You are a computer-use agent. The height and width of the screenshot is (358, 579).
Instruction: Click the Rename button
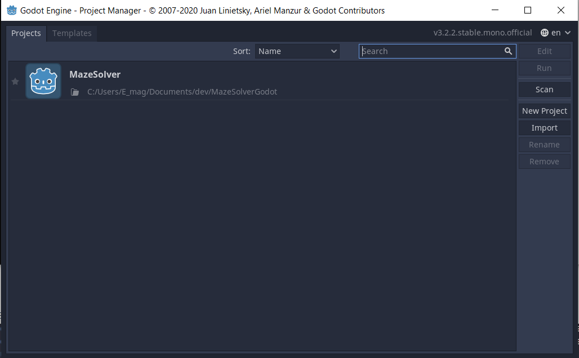(x=544, y=145)
